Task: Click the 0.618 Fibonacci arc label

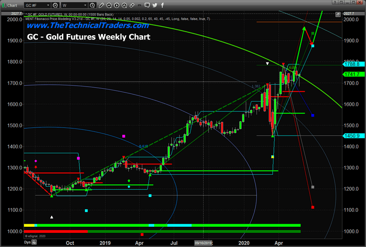Action: pyautogui.click(x=143, y=146)
